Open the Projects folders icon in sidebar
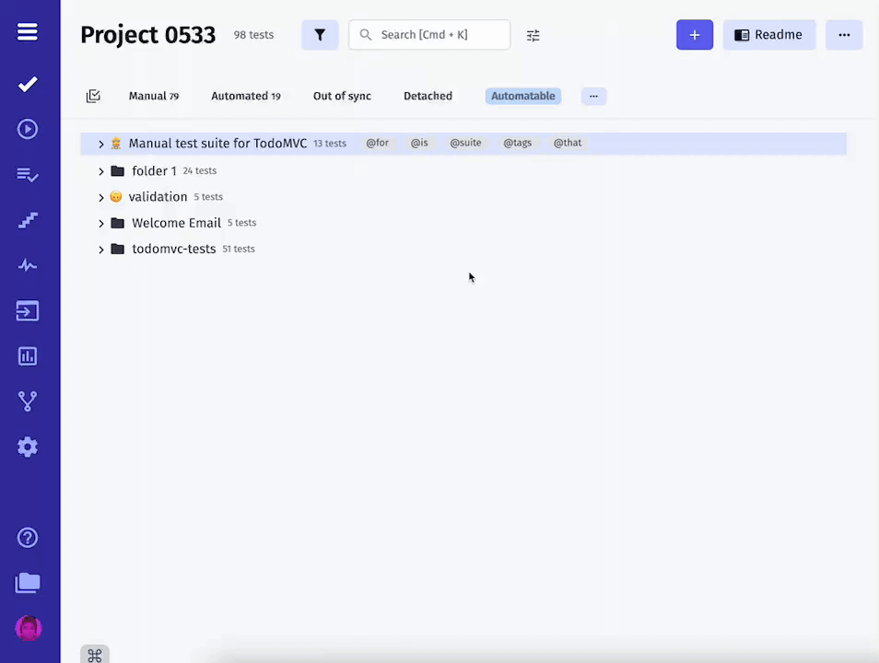The width and height of the screenshot is (879, 663). (x=28, y=584)
